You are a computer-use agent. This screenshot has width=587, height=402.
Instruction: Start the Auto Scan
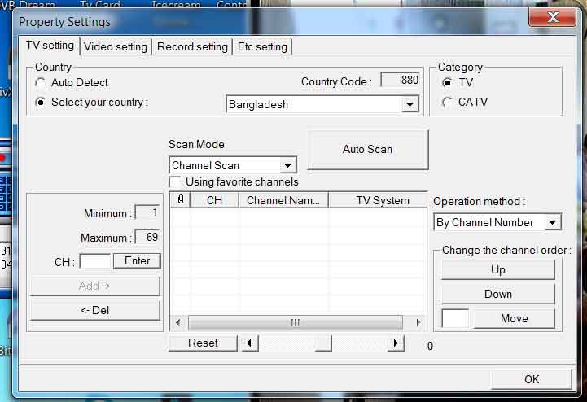(367, 149)
